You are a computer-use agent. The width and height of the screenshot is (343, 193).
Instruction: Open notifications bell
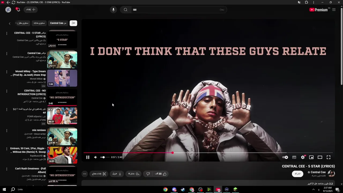pos(18,10)
